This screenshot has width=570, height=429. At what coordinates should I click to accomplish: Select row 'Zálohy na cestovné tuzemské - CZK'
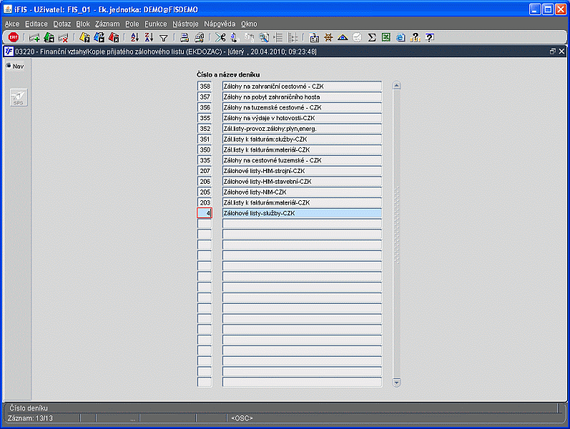302,160
